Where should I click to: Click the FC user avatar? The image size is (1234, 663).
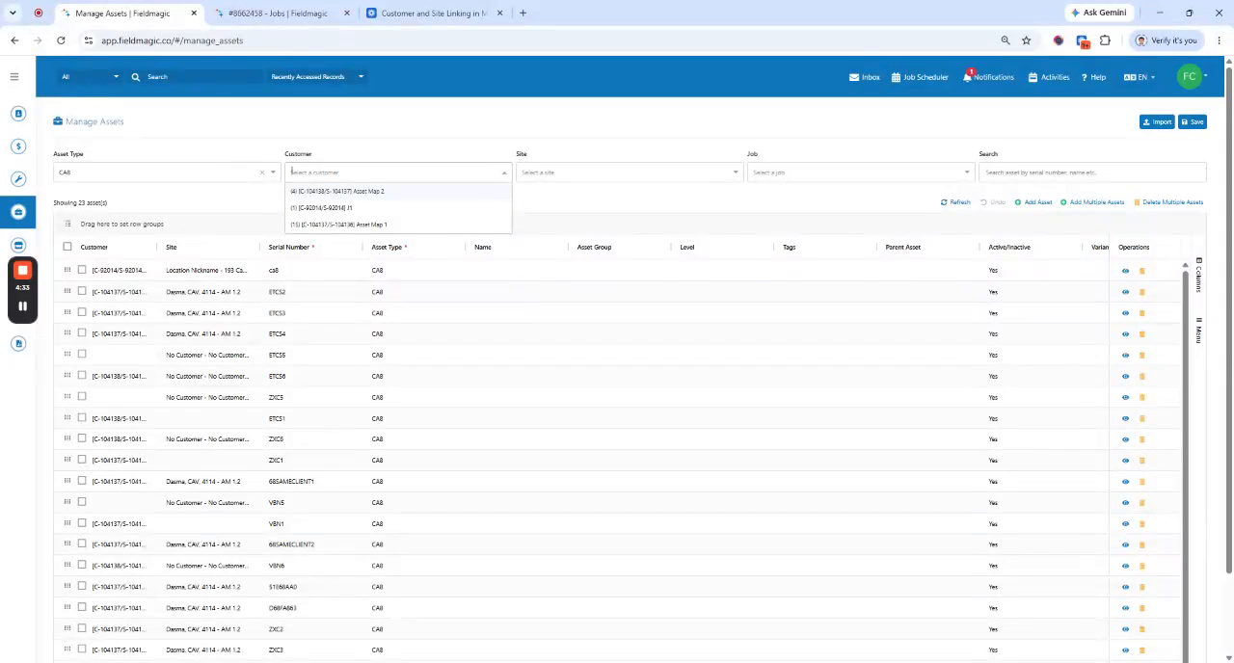click(1190, 76)
